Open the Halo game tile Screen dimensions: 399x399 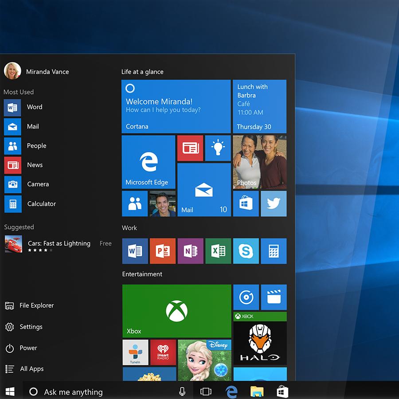click(260, 339)
